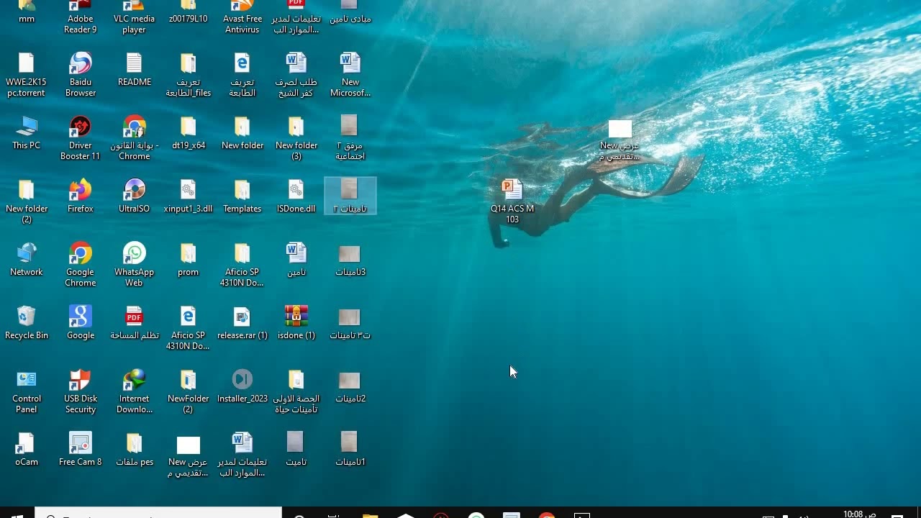Select the New folder (2) folder
Image resolution: width=921 pixels, height=518 pixels.
pos(26,201)
